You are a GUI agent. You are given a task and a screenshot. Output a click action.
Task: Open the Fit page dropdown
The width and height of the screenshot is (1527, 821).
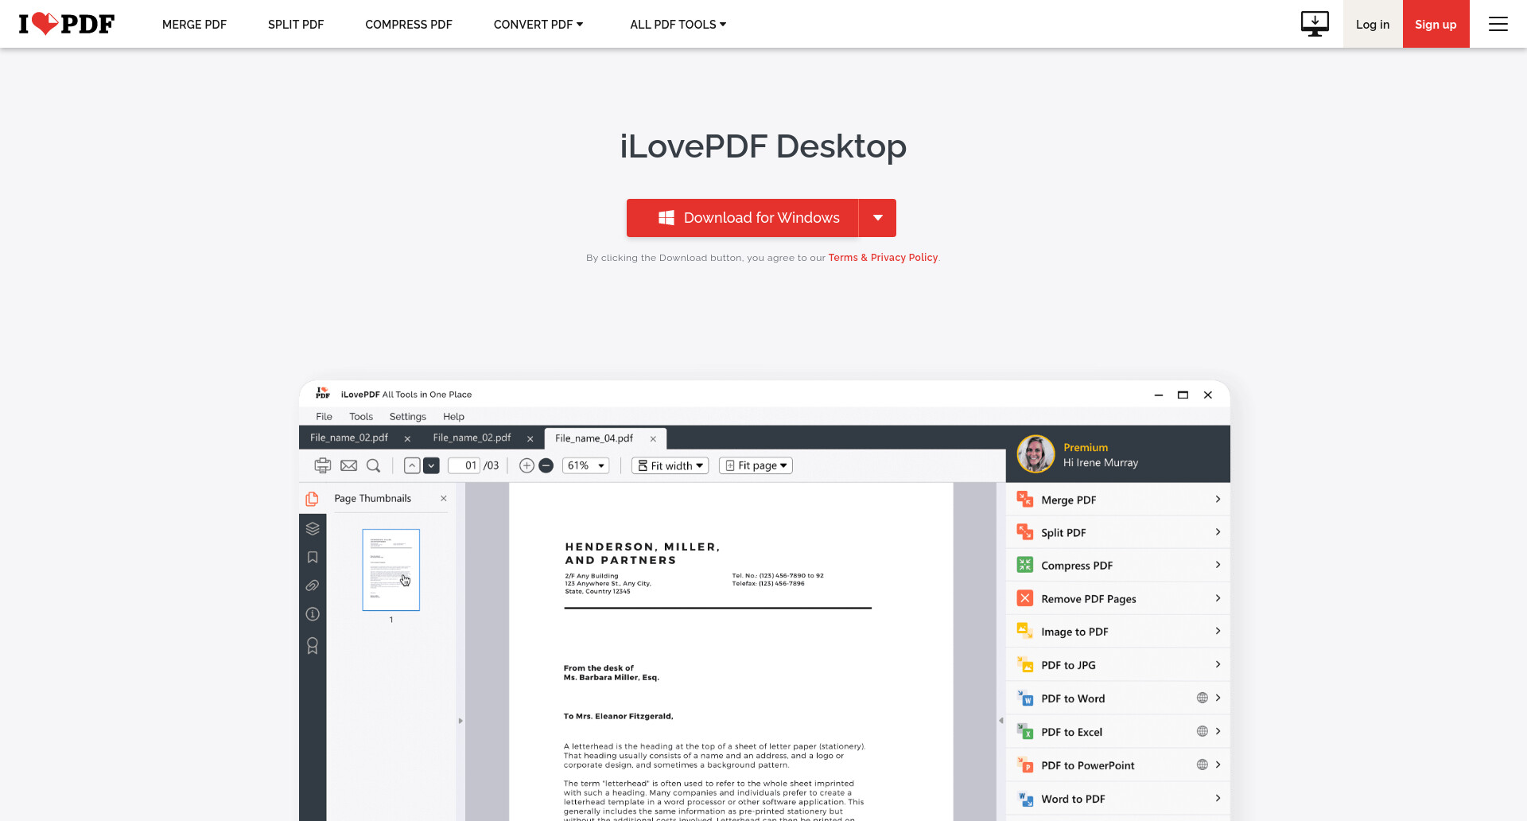[x=756, y=465]
